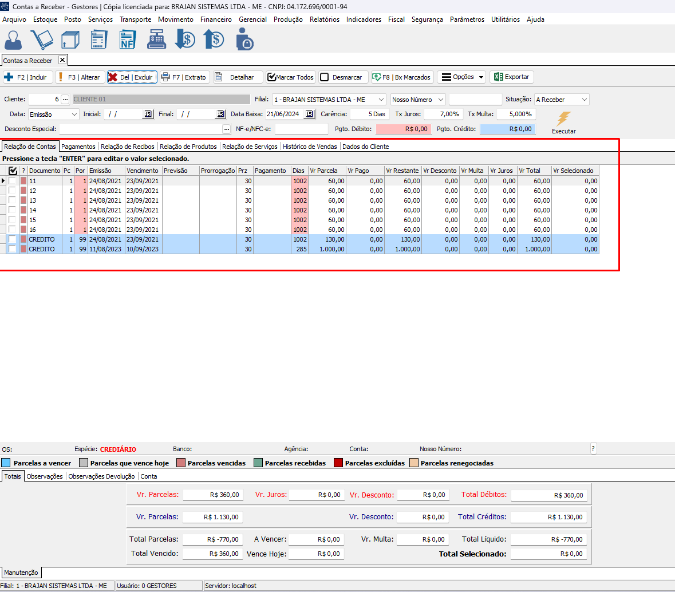Click the user padlock security icon
675x592 pixels.
244,40
